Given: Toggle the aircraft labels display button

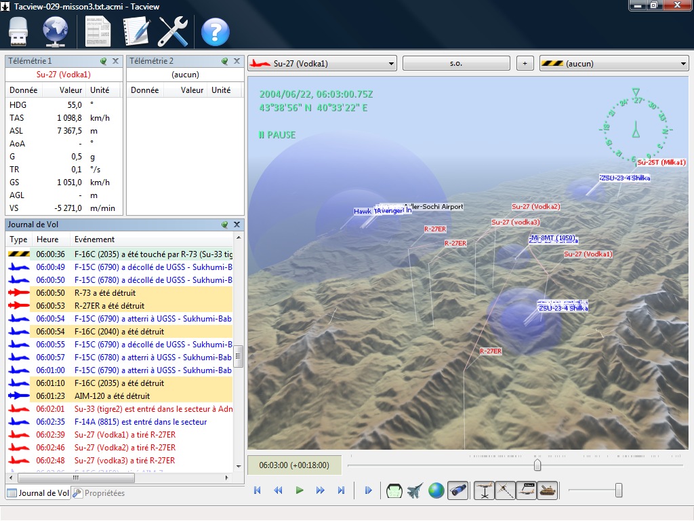Looking at the screenshot, I should pos(526,490).
